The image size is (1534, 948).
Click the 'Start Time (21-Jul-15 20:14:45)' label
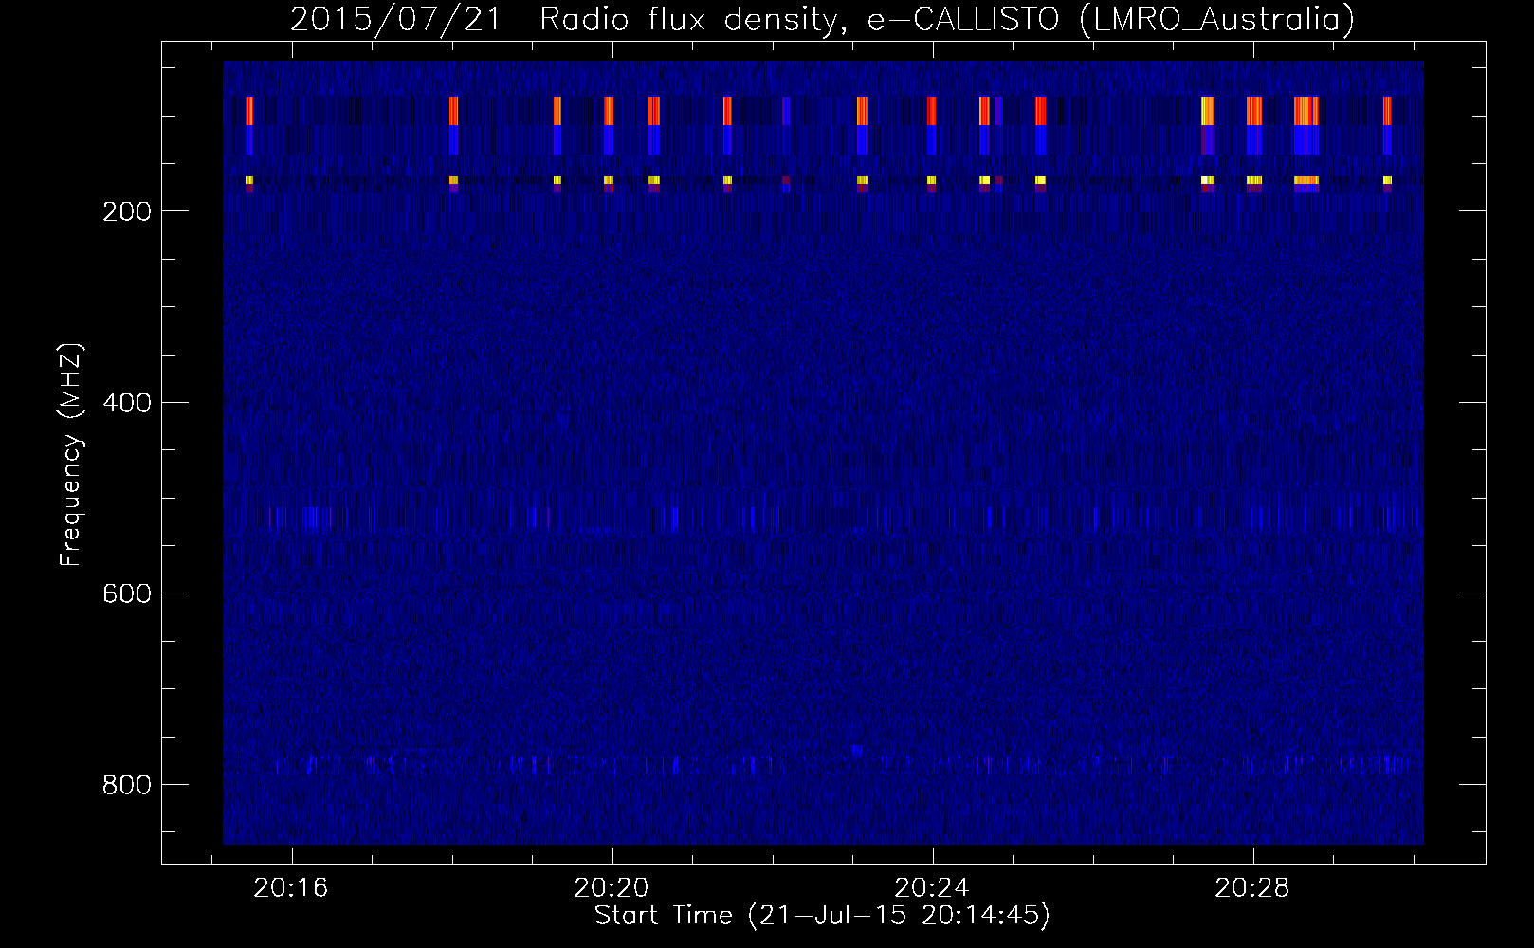(x=822, y=916)
